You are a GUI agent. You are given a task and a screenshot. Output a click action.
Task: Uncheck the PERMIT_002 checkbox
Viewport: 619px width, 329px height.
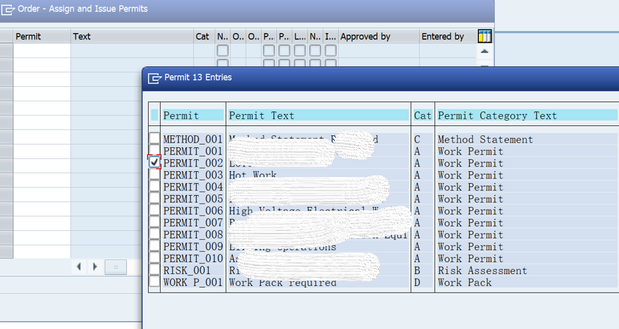coord(154,162)
